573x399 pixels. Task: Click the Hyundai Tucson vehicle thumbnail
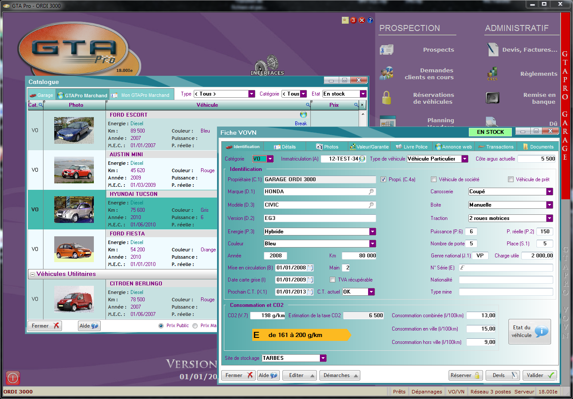tap(74, 210)
